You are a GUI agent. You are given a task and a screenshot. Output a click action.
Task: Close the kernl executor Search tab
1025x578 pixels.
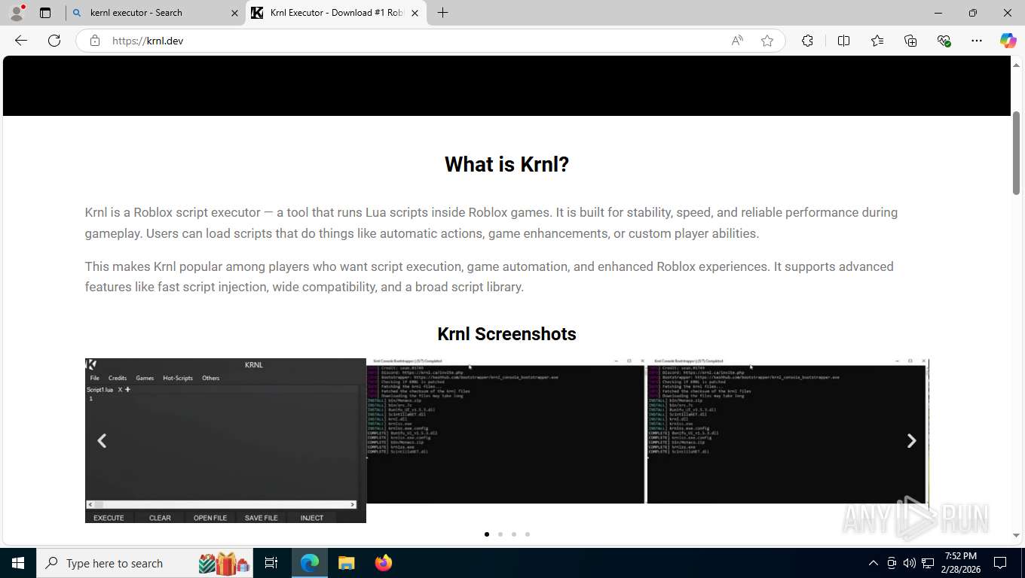click(x=234, y=13)
